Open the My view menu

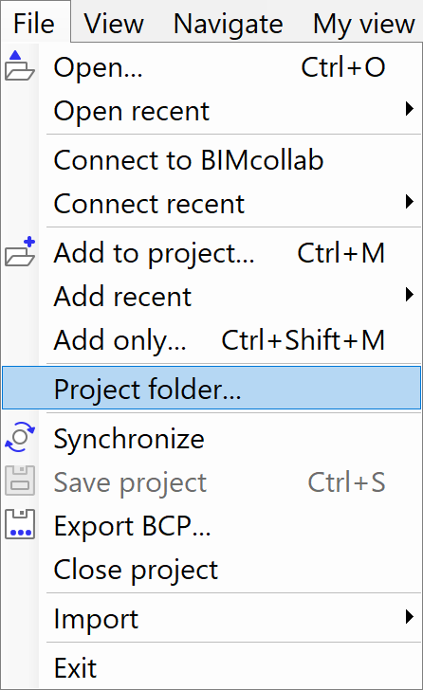[x=363, y=23]
